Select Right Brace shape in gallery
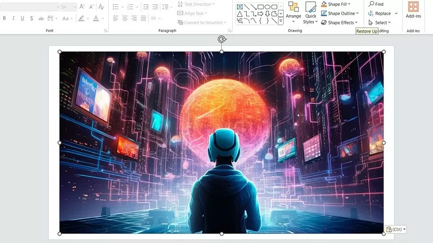Viewport: 433px width, 243px height. [267, 21]
